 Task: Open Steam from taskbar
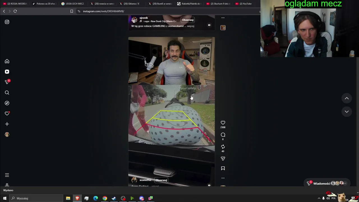pos(114,198)
